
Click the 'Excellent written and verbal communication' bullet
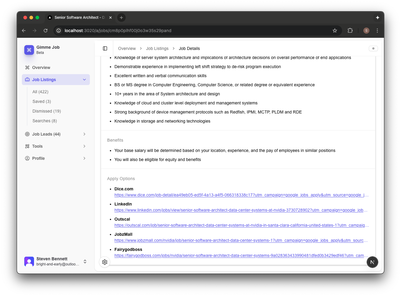[160, 76]
